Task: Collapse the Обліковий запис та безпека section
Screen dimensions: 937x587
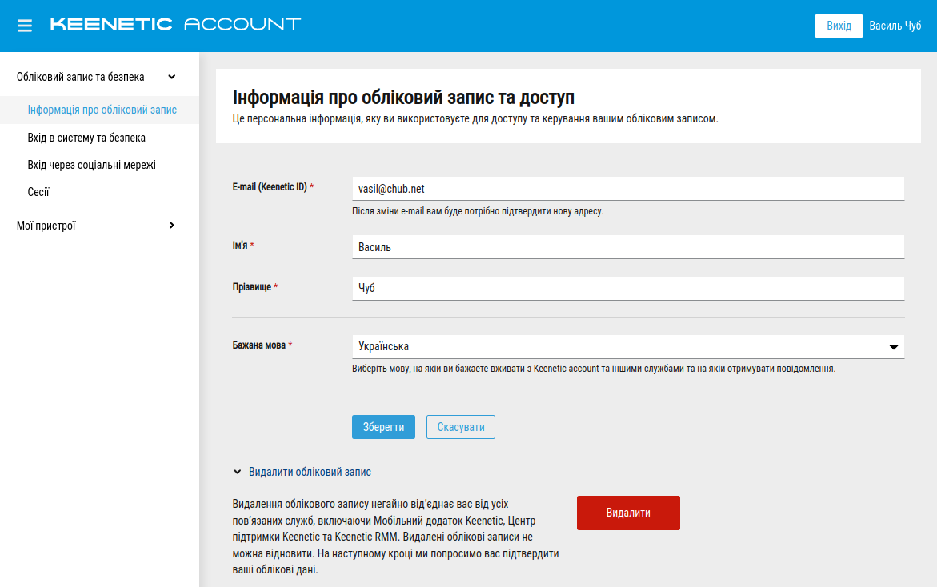Action: click(171, 77)
